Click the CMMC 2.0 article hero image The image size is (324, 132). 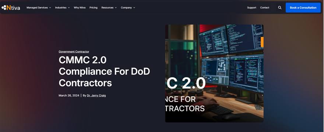click(x=214, y=73)
